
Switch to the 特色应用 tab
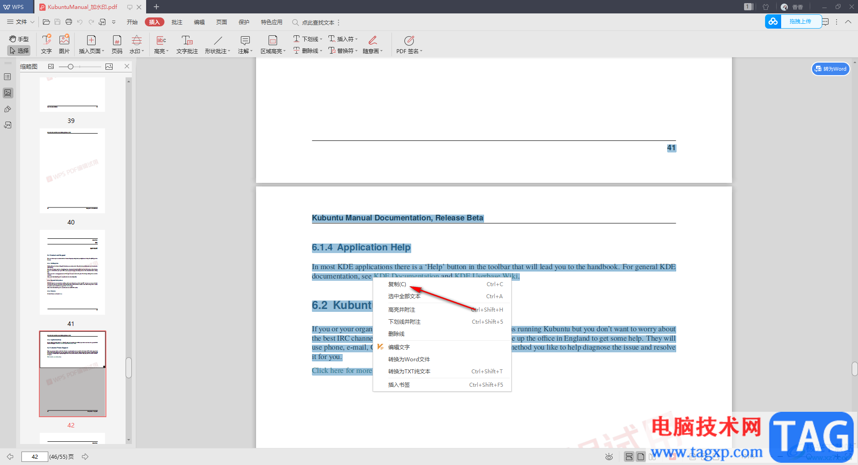click(x=272, y=22)
